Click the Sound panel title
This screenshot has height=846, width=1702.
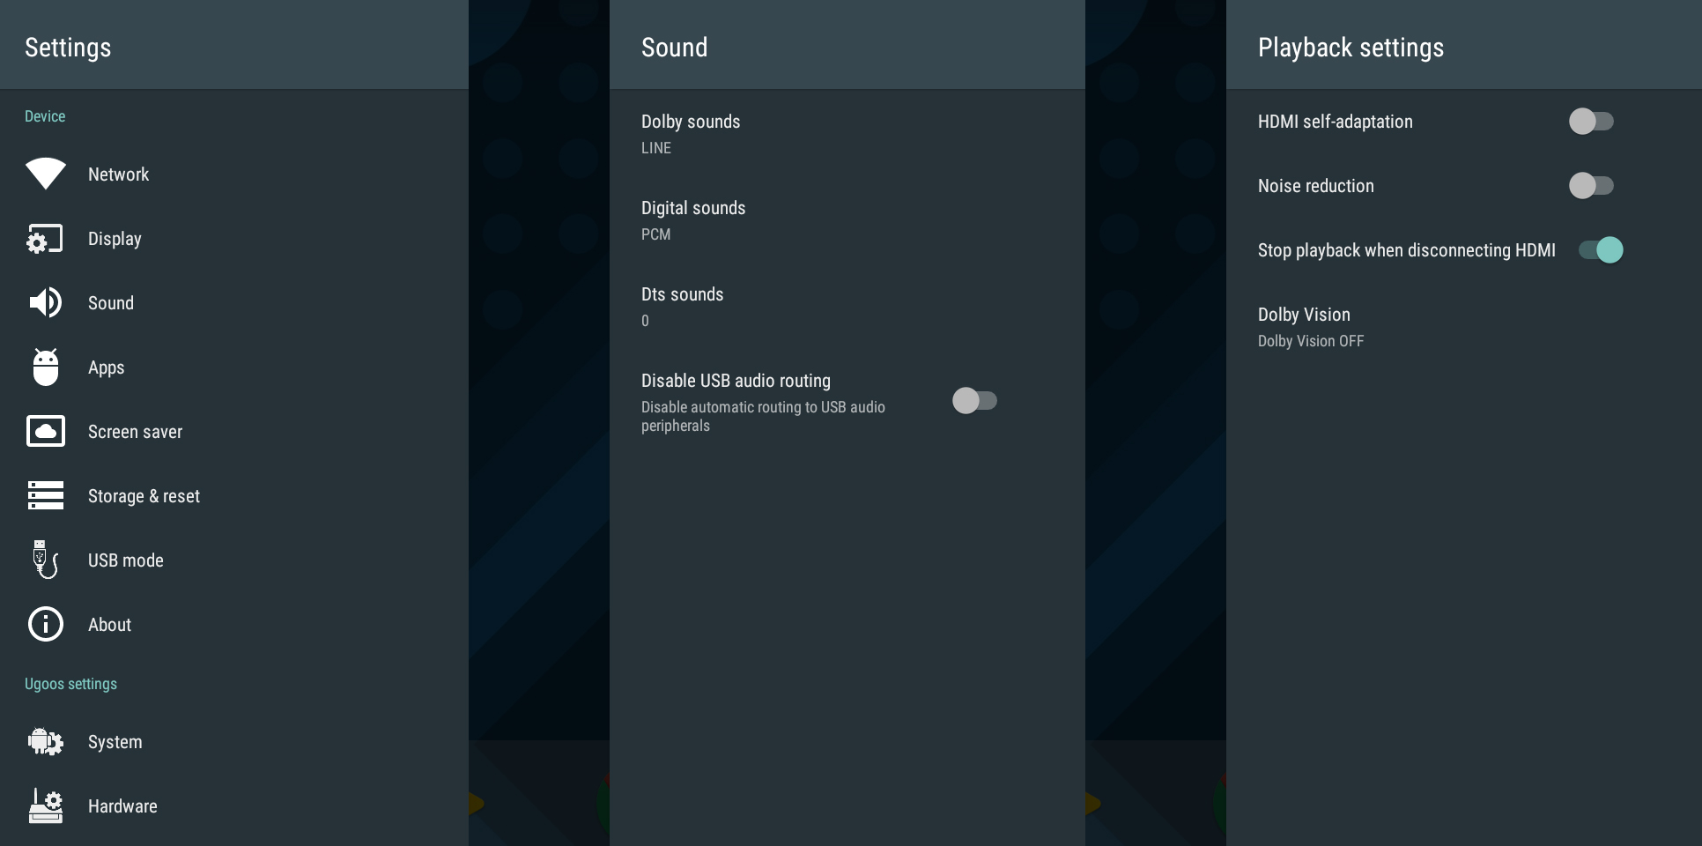pos(674,48)
